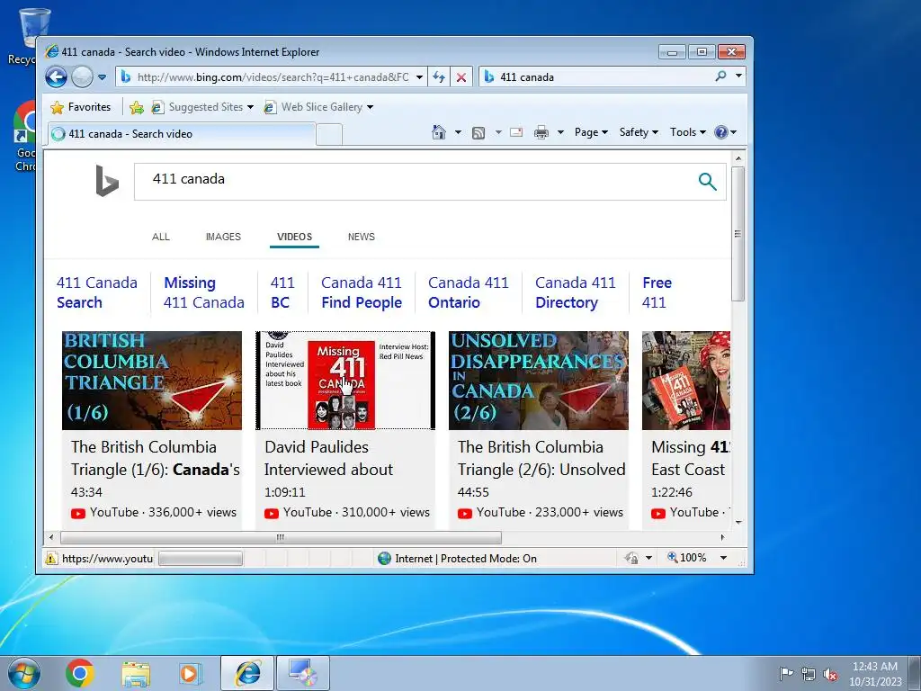
Task: Open the Unsolved Disappearances (2/6) thumbnail
Action: coord(539,381)
